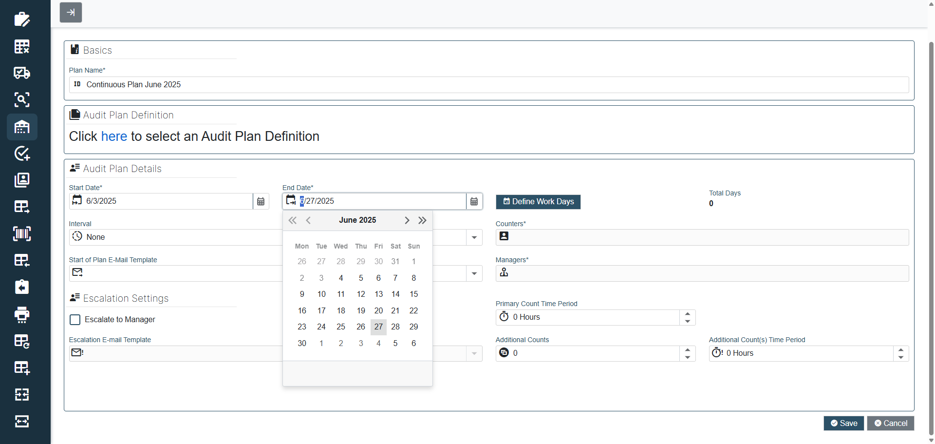935x444 pixels.
Task: Expand the Start of Plan E-Mail Template dropdown
Action: 474,273
